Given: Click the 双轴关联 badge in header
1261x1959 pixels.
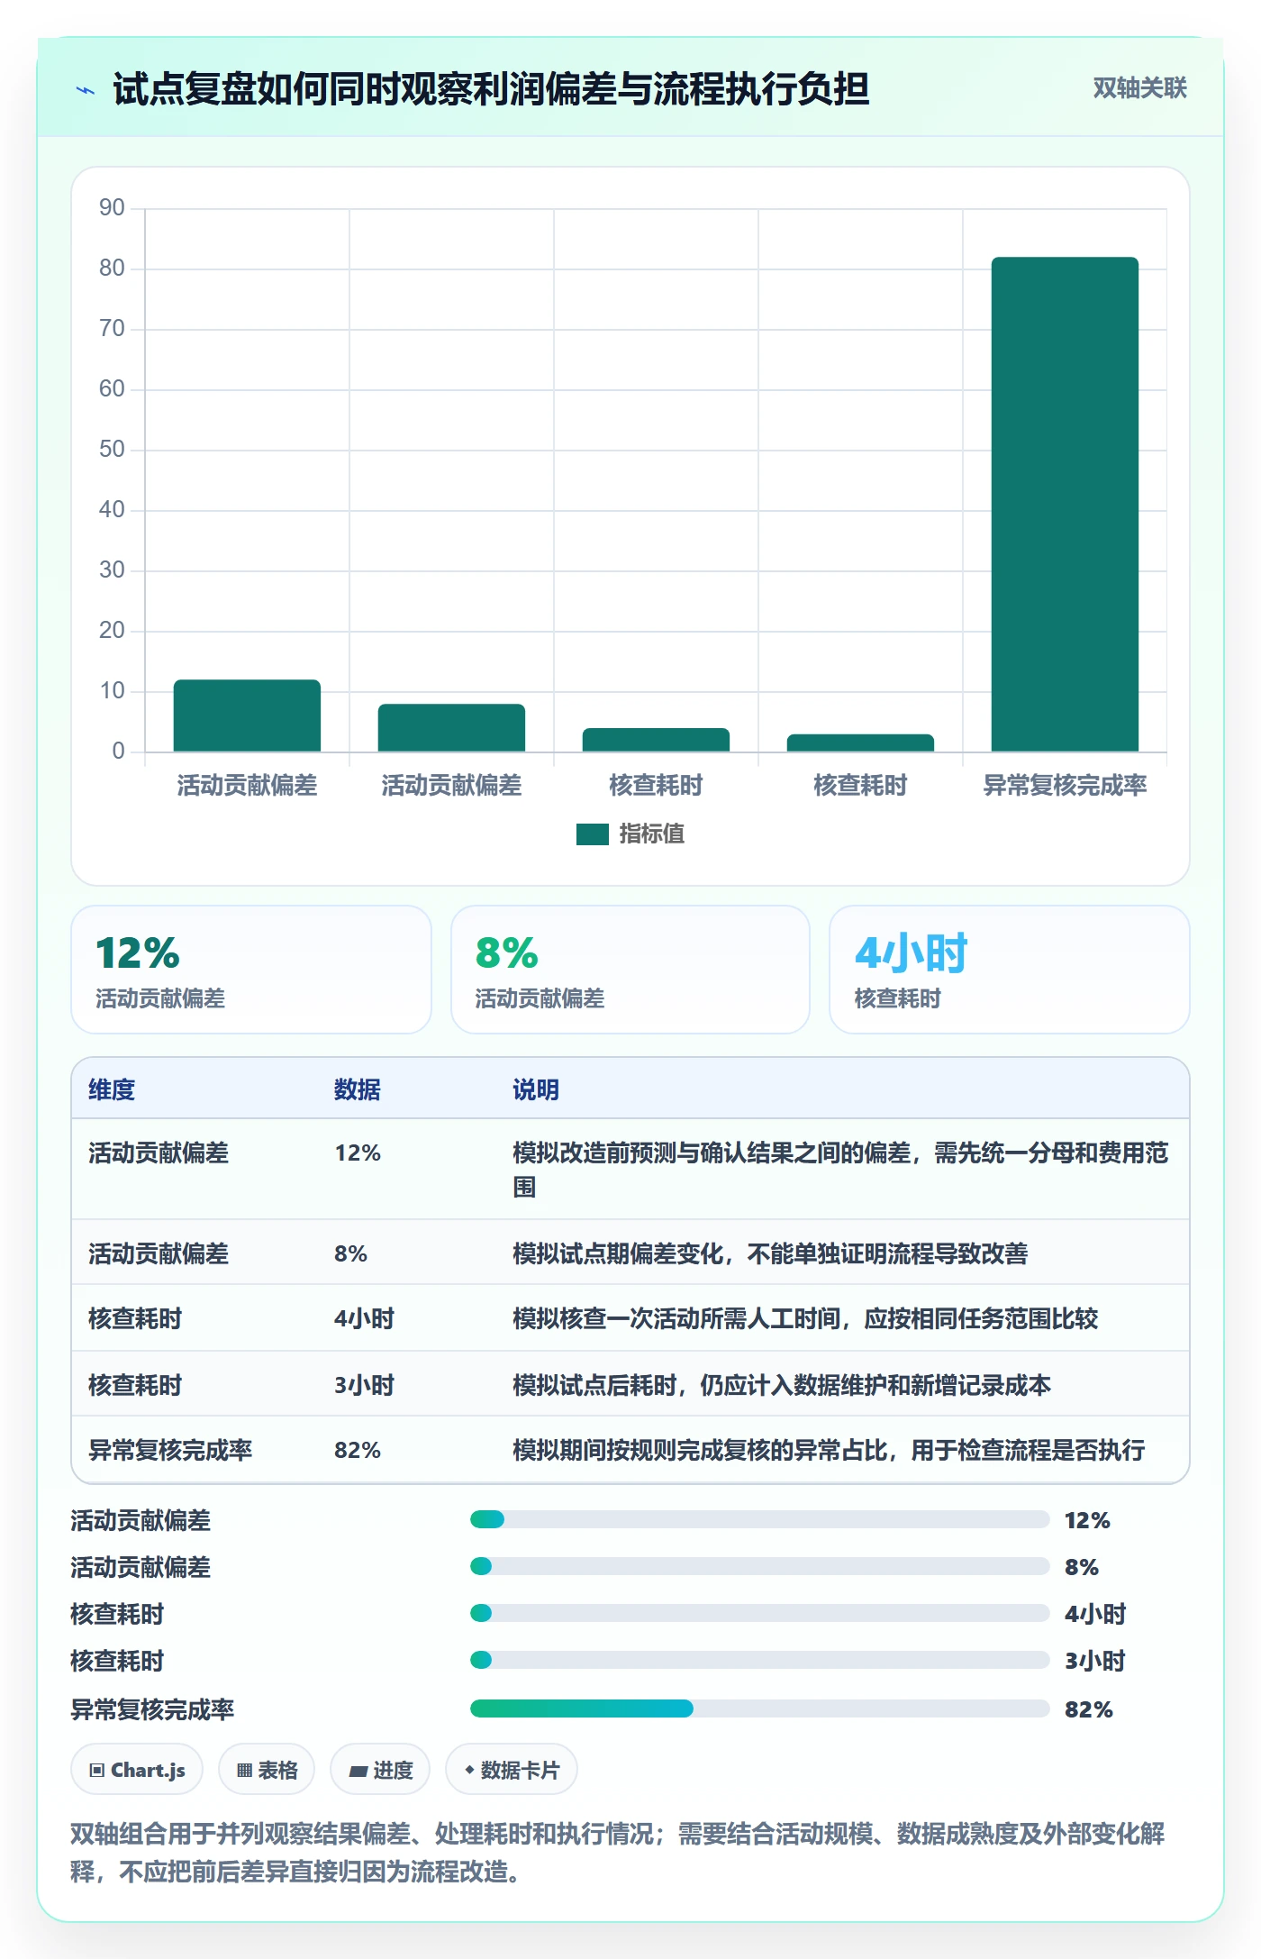Looking at the screenshot, I should click(x=1139, y=87).
